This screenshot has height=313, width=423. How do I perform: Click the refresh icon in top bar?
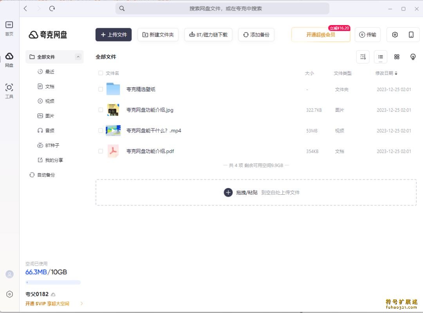(x=52, y=8)
